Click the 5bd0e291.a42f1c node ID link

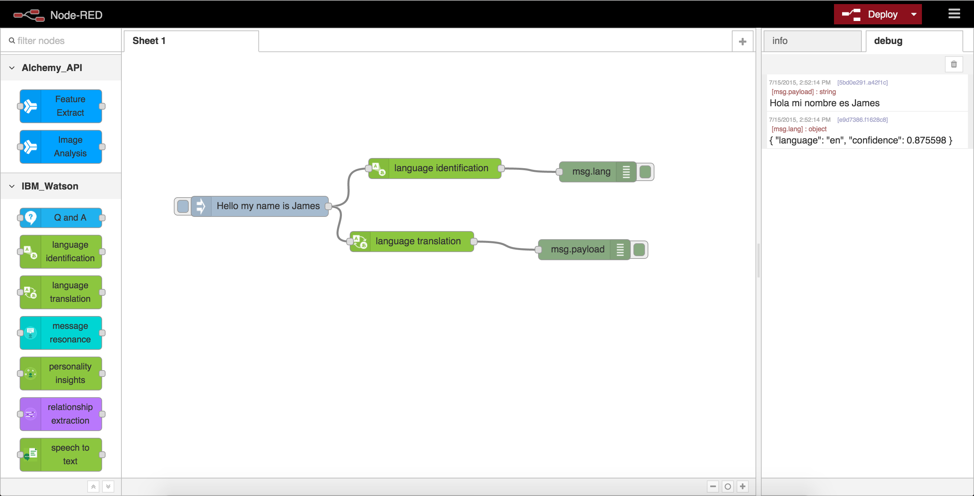tap(862, 83)
